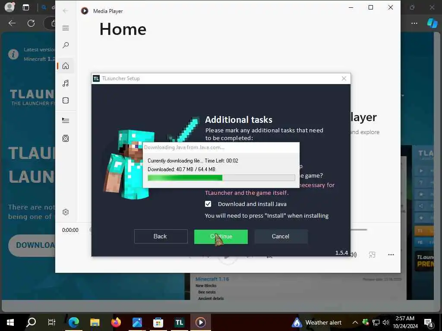Open the Play queue in Media Player

click(66, 121)
